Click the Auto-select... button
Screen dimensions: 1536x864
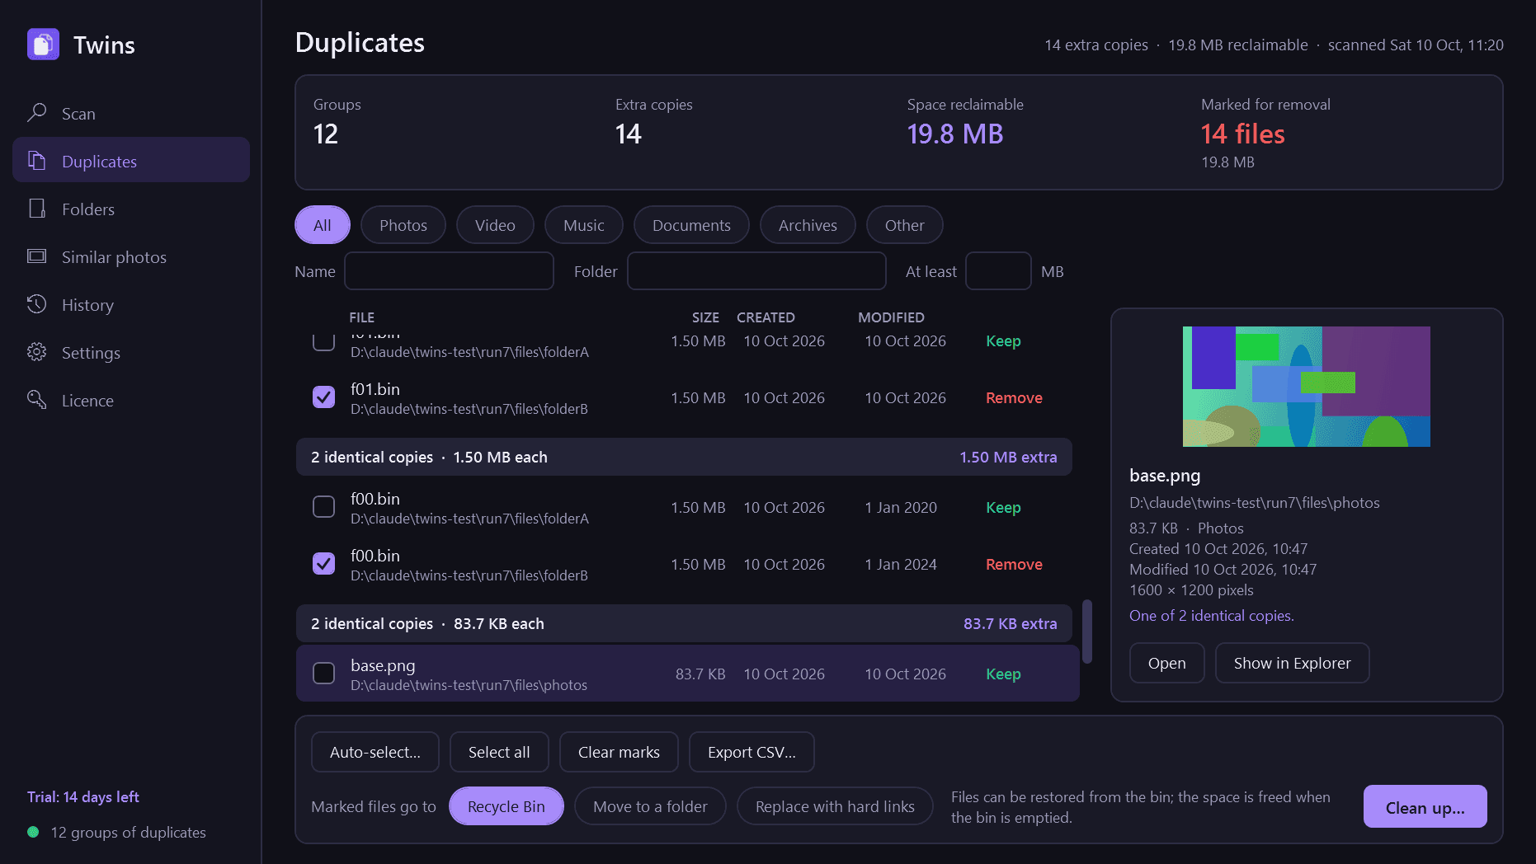(x=375, y=752)
